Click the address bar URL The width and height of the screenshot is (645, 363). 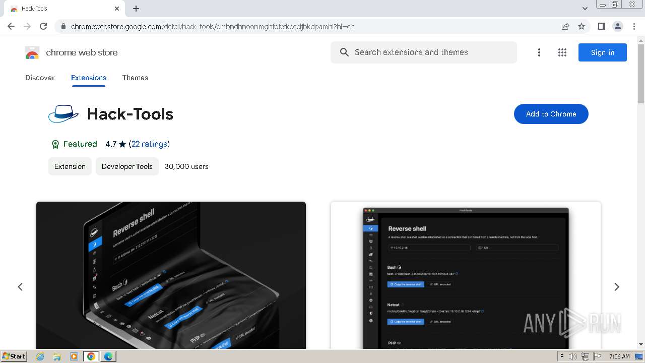point(213,27)
